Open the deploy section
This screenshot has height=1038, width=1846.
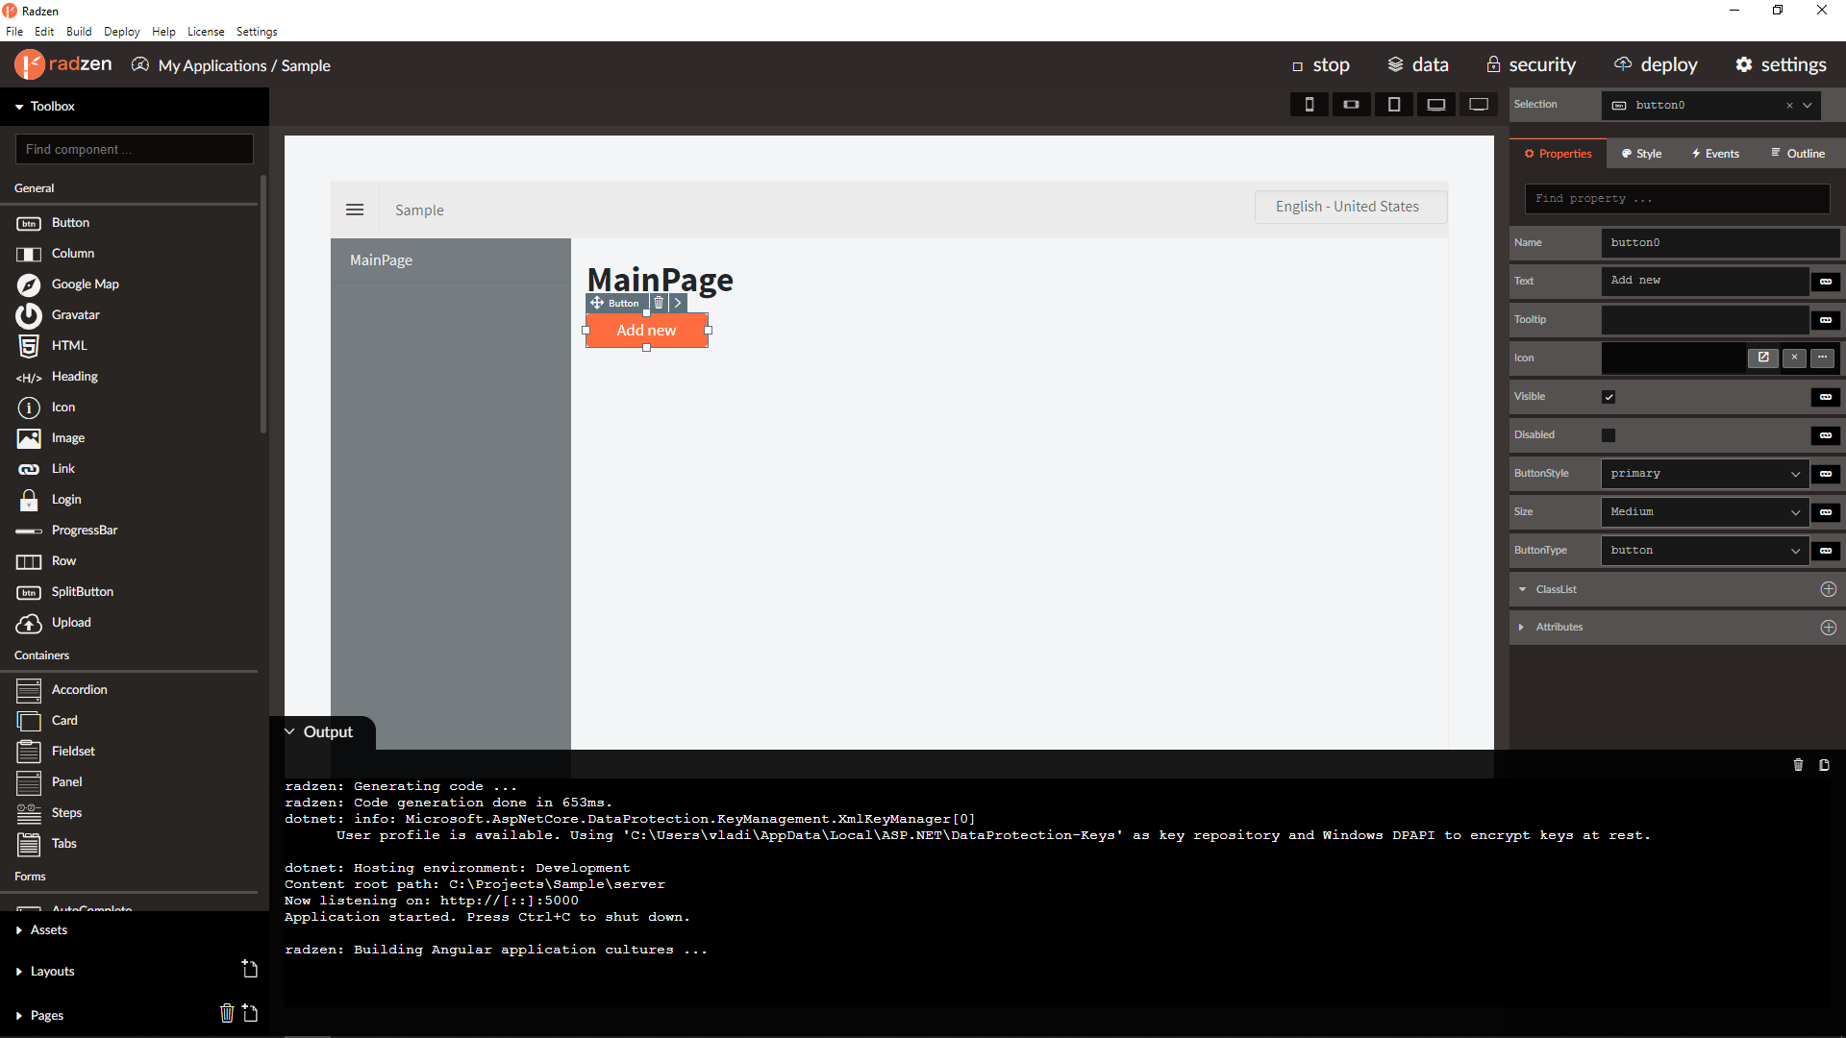1656,64
